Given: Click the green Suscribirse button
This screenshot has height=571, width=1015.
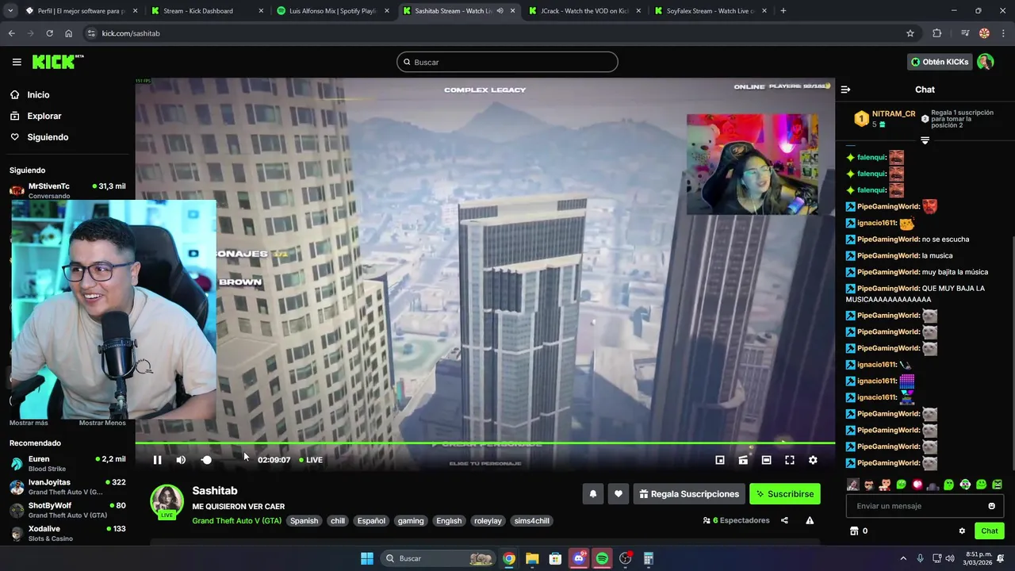Looking at the screenshot, I should [x=785, y=494].
